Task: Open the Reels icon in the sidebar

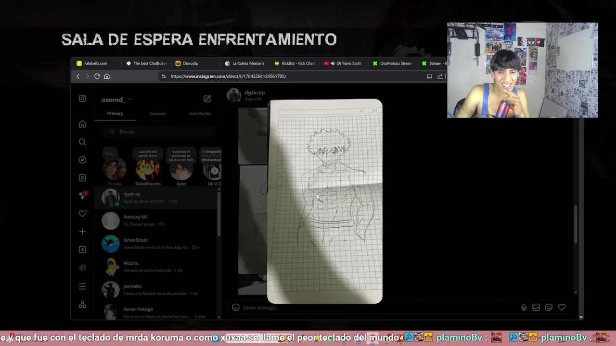Action: [82, 178]
